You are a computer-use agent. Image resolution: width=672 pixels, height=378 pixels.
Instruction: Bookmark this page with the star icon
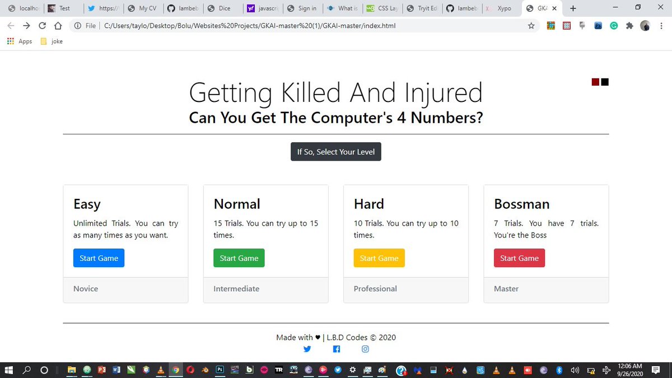(531, 26)
